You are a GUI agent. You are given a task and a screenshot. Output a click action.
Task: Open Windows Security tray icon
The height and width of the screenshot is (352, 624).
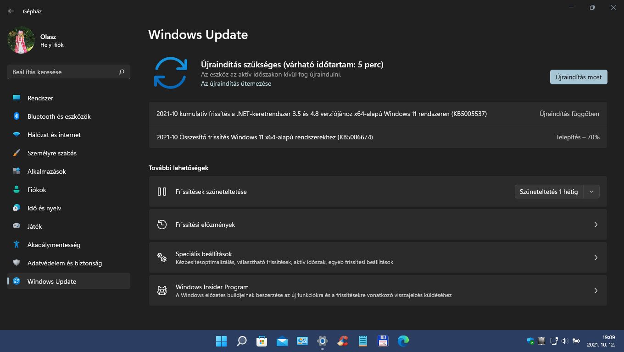coord(530,341)
